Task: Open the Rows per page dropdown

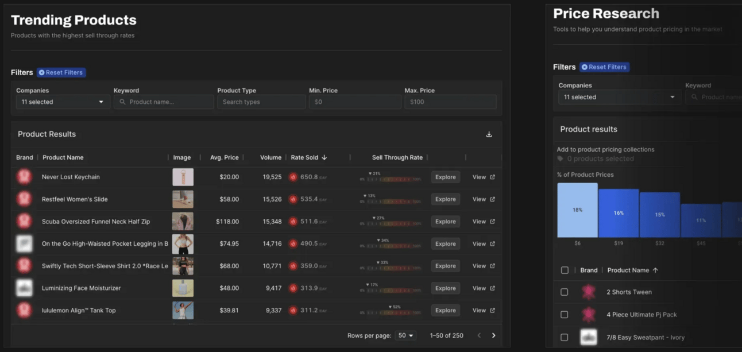Action: point(405,335)
